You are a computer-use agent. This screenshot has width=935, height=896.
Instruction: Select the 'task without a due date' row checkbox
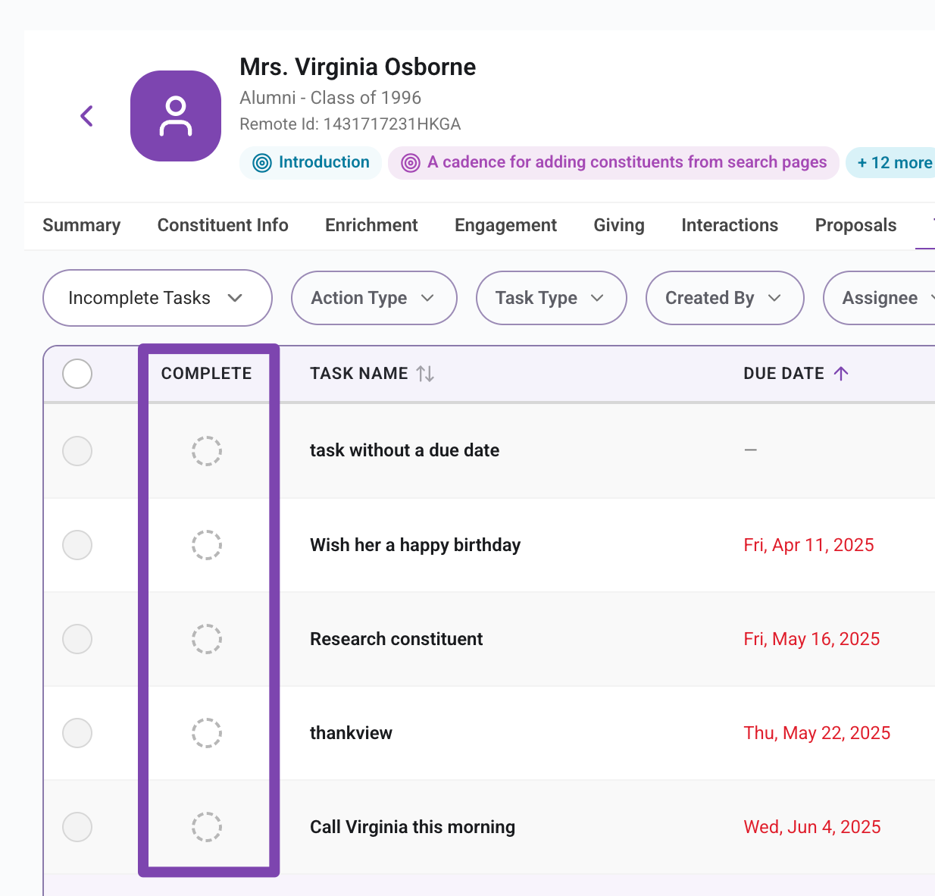[x=77, y=451]
